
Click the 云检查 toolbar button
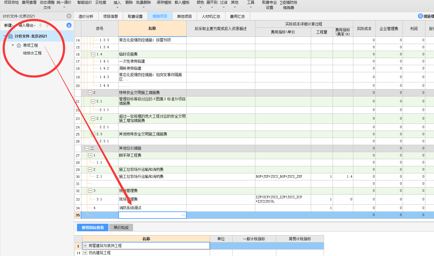[x=101, y=2]
